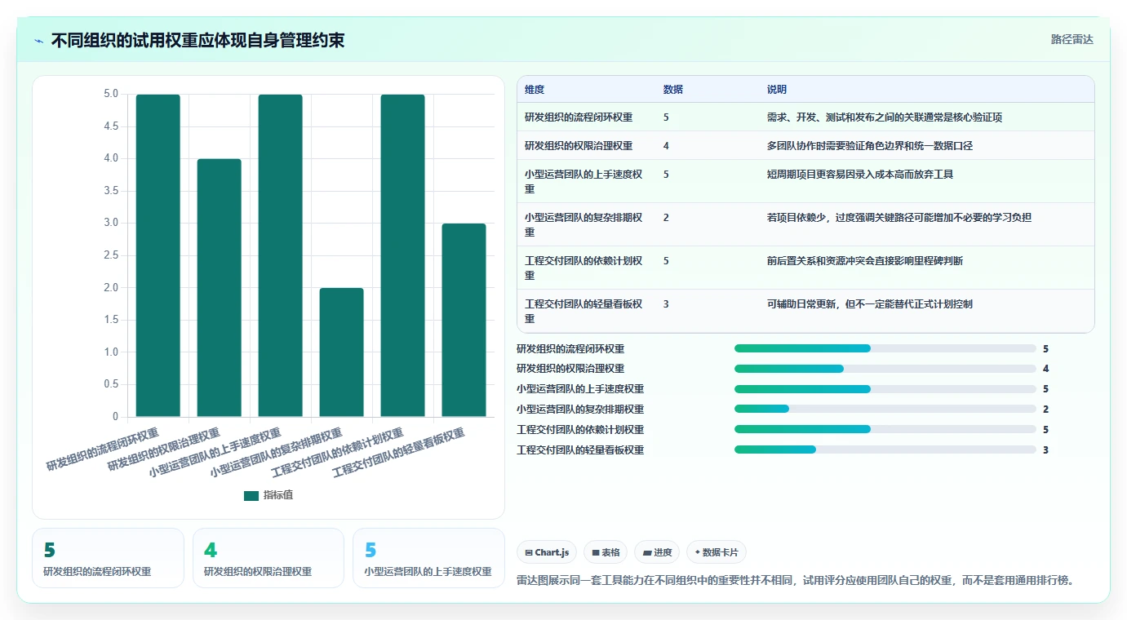Screen dimensions: 1127x620
Task: Click the progress bar for 小型运营团队的复杂排期权重
Action: pyautogui.click(x=885, y=410)
